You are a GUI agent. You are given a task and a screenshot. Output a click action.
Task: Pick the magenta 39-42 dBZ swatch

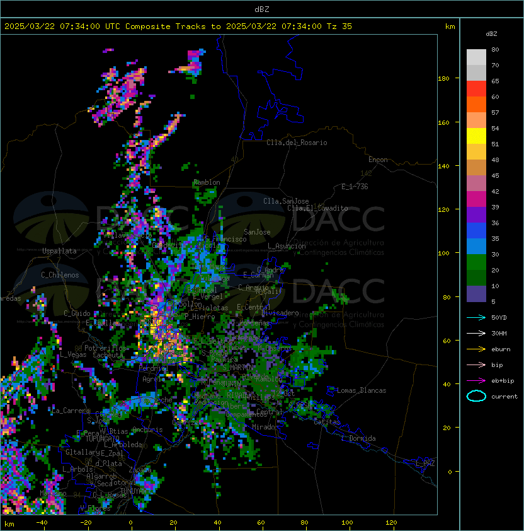(x=476, y=199)
